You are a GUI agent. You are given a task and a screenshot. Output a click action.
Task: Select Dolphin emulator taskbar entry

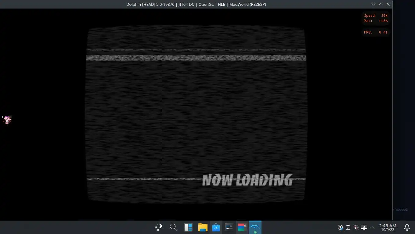[255, 227]
